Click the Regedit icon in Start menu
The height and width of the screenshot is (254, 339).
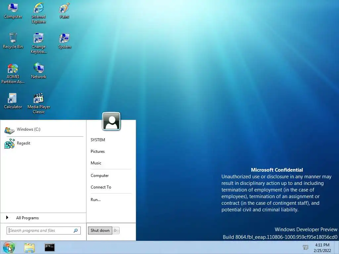coord(9,144)
